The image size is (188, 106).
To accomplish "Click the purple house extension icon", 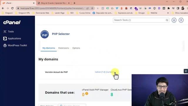I will pos(136,9).
